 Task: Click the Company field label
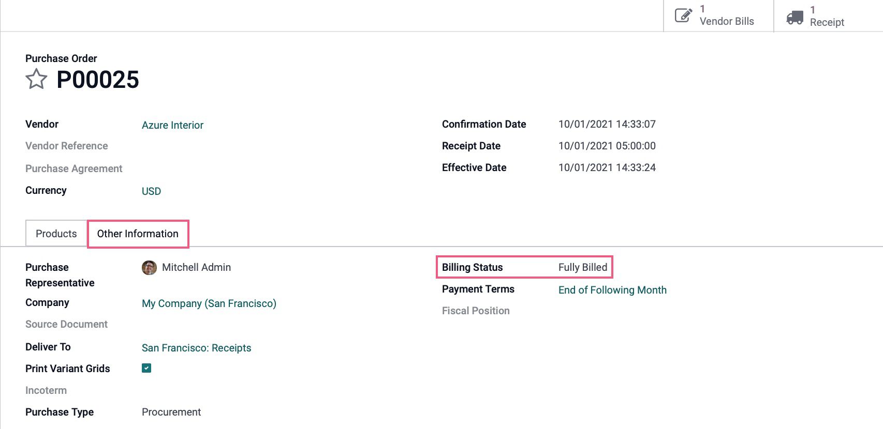click(47, 302)
